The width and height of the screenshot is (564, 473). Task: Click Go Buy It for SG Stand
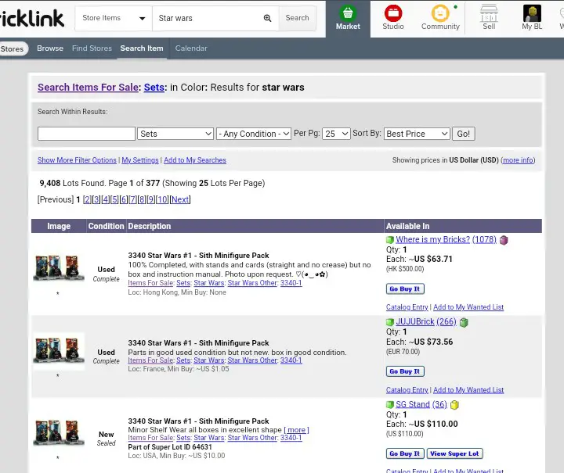click(x=405, y=453)
